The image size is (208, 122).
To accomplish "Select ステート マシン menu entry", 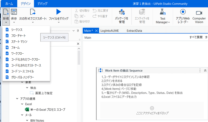I will pos(26,41).
